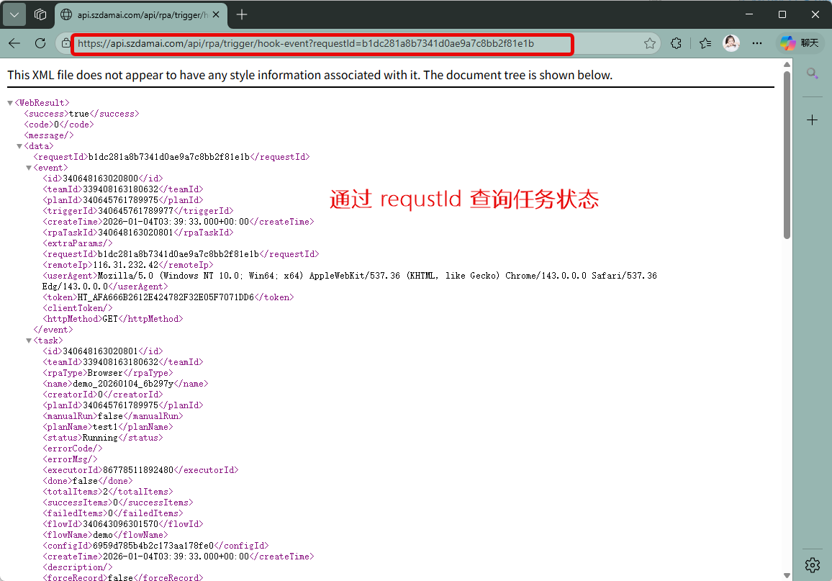Open the Workspaces icon in title bar
832x581 pixels.
(x=41, y=14)
